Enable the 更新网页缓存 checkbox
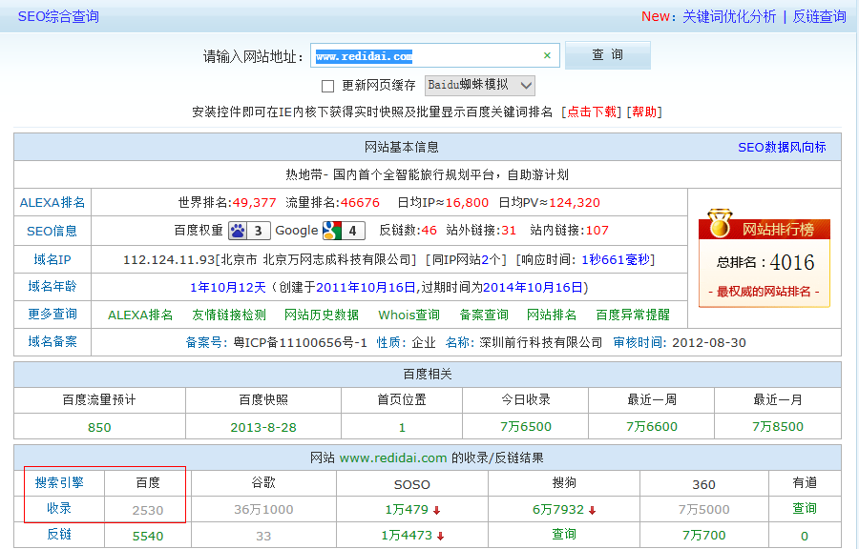 (x=327, y=86)
